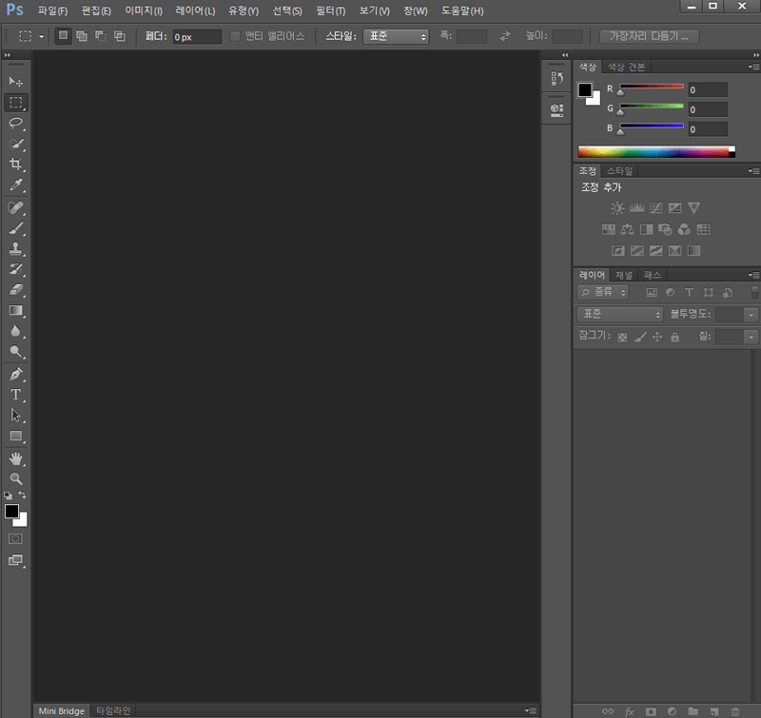Choose New selection mode

[63, 36]
